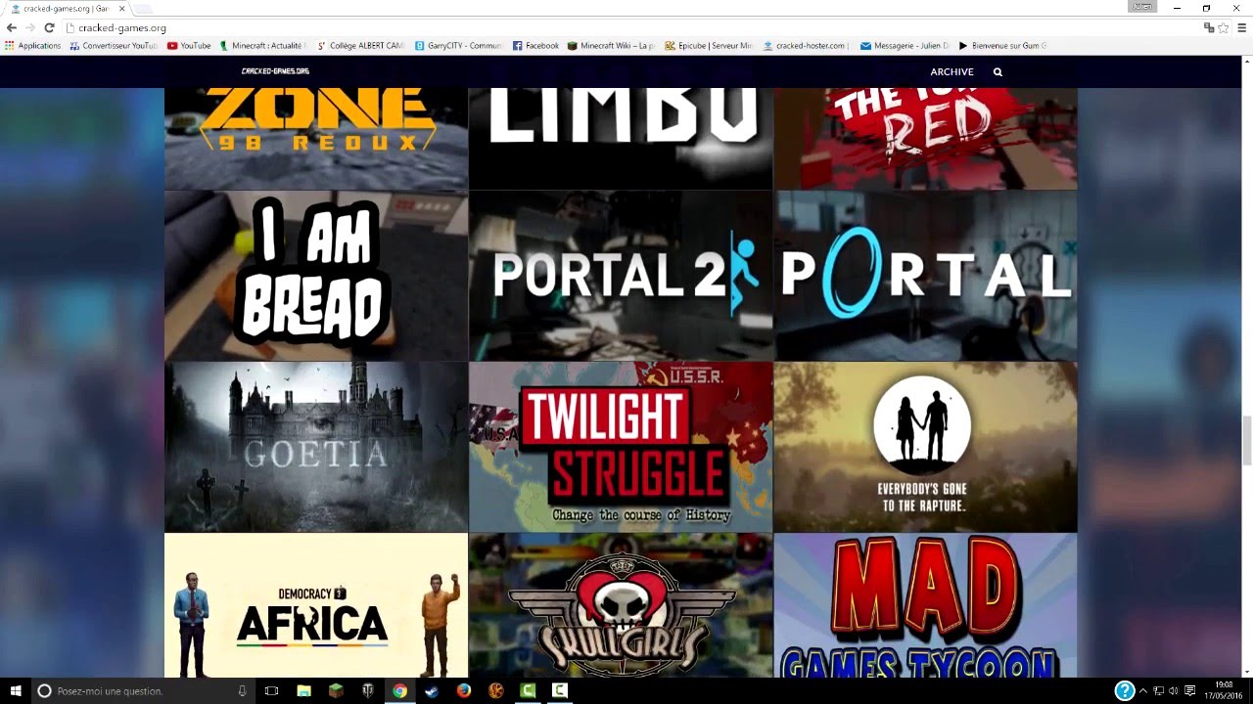This screenshot has height=704, width=1253.
Task: Open Steam from the taskbar
Action: click(x=432, y=690)
